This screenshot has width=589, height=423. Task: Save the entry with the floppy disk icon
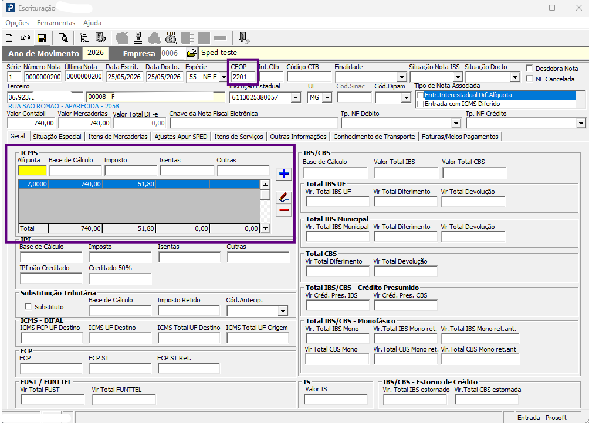(x=41, y=38)
